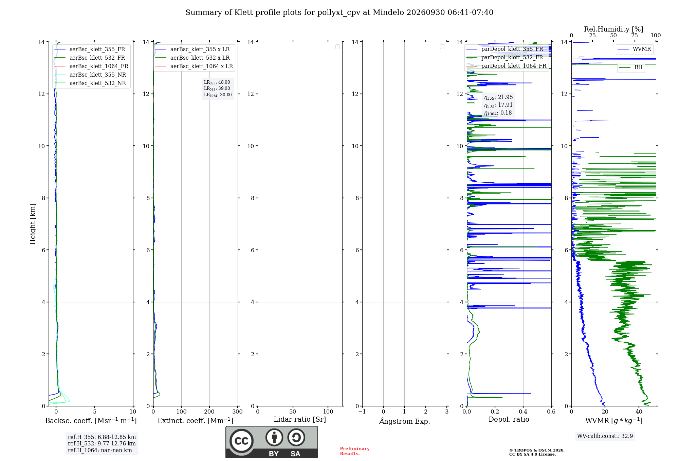The height and width of the screenshot is (461, 679).
Task: Click the LR355: 48.00 annotation
Action: coord(217,82)
